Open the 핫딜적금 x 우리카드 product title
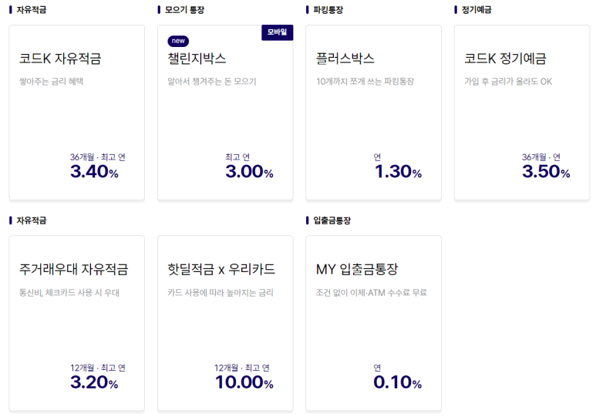596x417 pixels. [x=221, y=269]
